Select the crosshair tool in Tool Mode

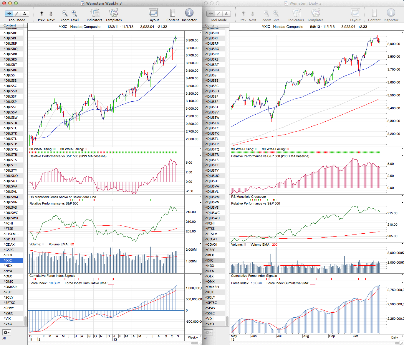click(9, 14)
